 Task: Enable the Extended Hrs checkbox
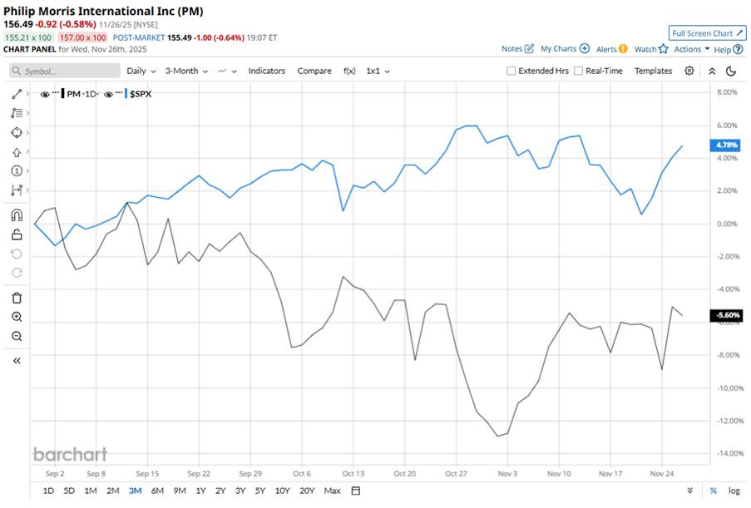pos(511,72)
